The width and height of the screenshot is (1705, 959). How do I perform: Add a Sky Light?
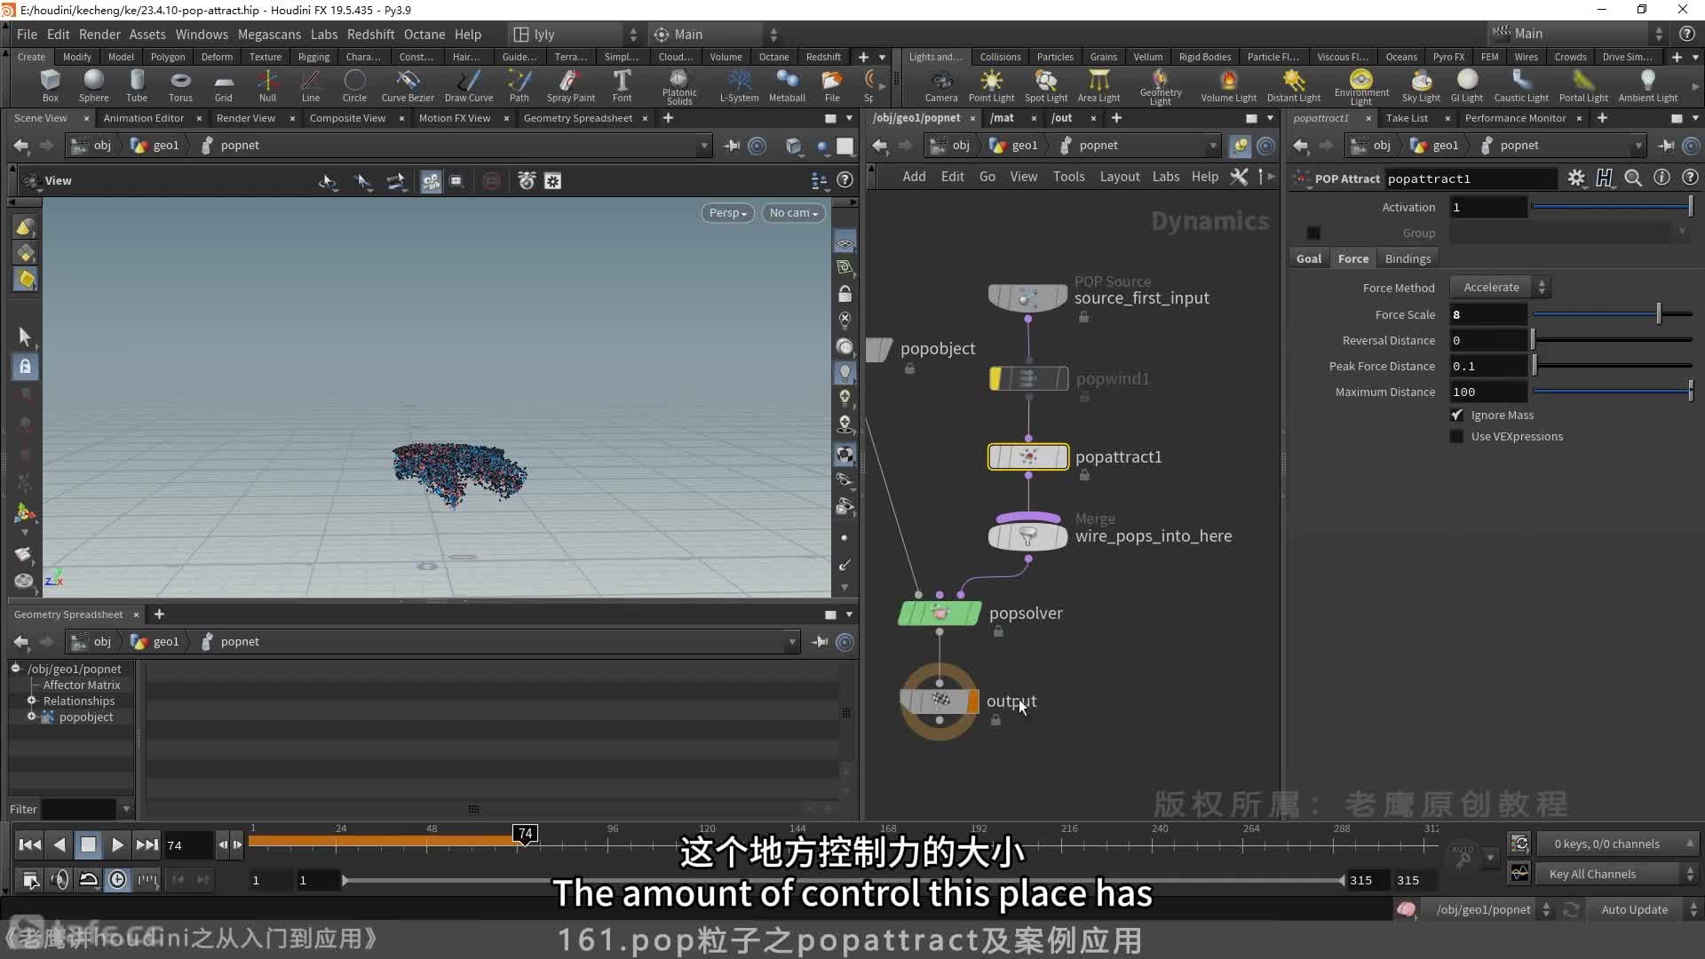[1421, 86]
